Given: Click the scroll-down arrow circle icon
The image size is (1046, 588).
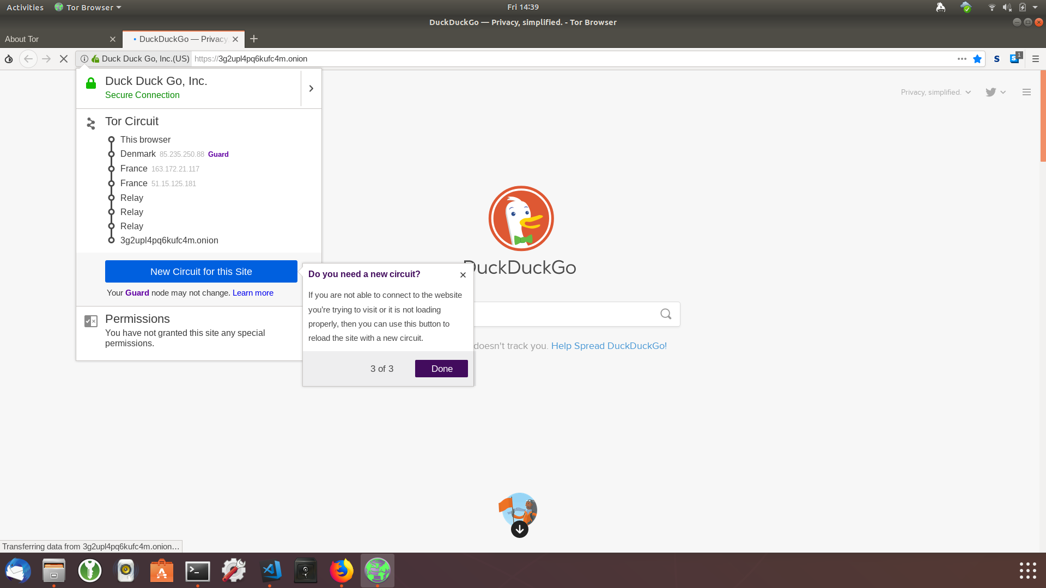Looking at the screenshot, I should (520, 529).
